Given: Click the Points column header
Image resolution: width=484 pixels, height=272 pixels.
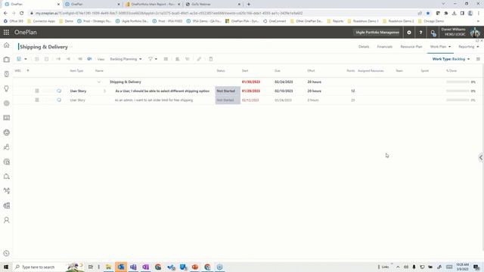Looking at the screenshot, I should pos(351,71).
